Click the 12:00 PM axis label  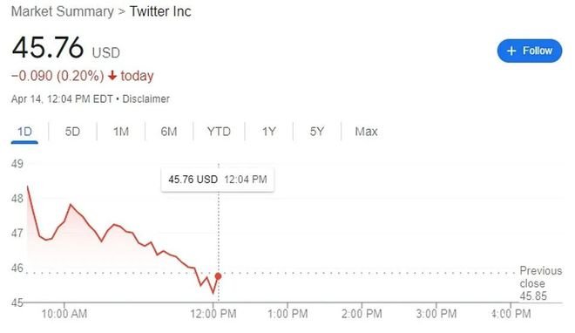213,314
